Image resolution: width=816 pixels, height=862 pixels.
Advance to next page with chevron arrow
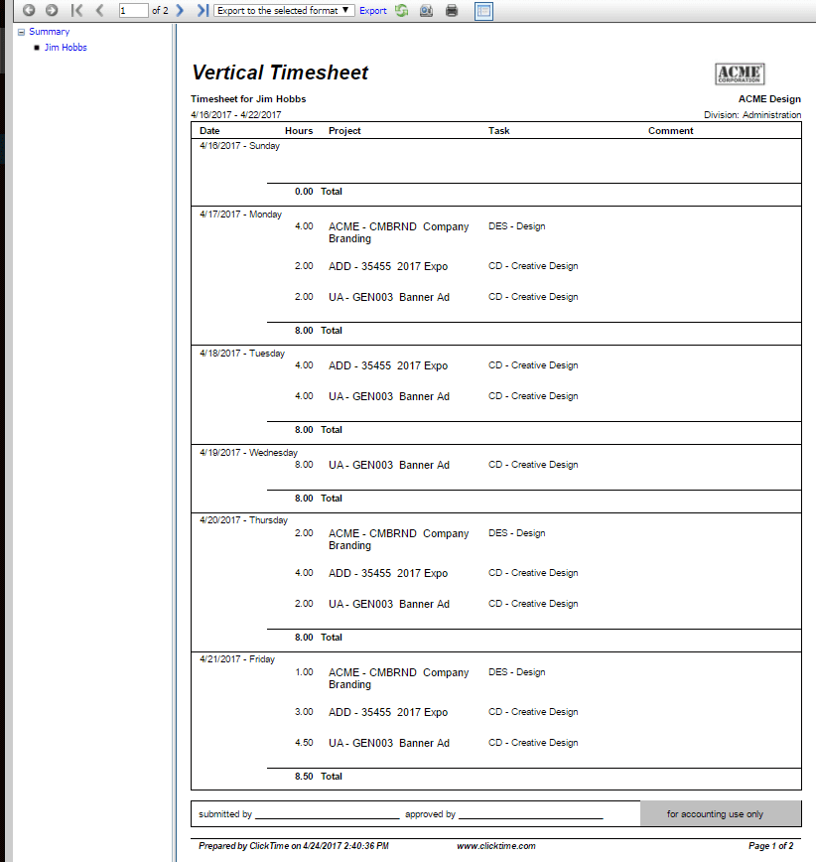click(179, 11)
